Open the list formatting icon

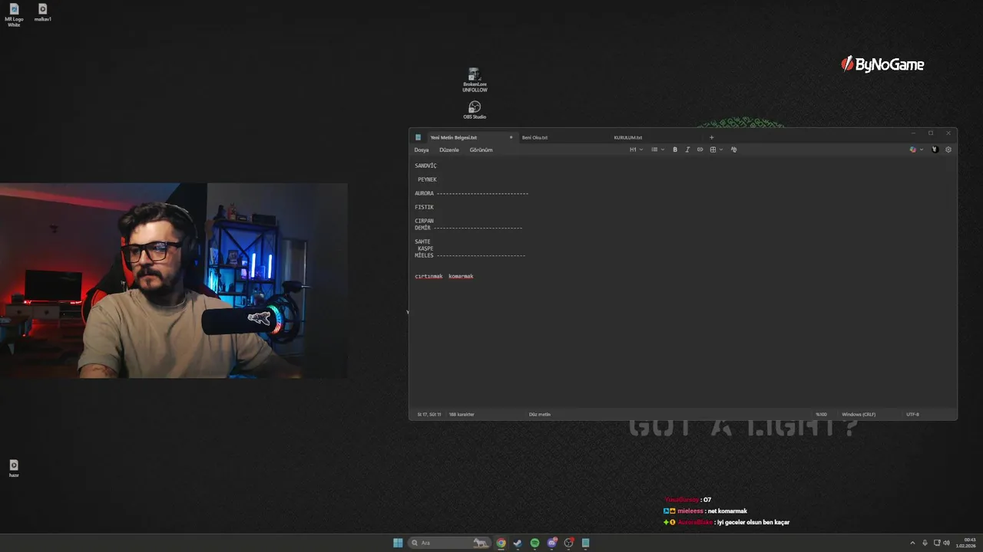click(x=654, y=149)
